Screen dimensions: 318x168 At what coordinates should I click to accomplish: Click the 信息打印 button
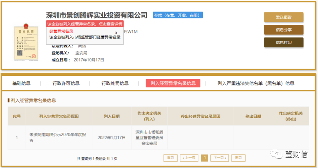coord(284,43)
